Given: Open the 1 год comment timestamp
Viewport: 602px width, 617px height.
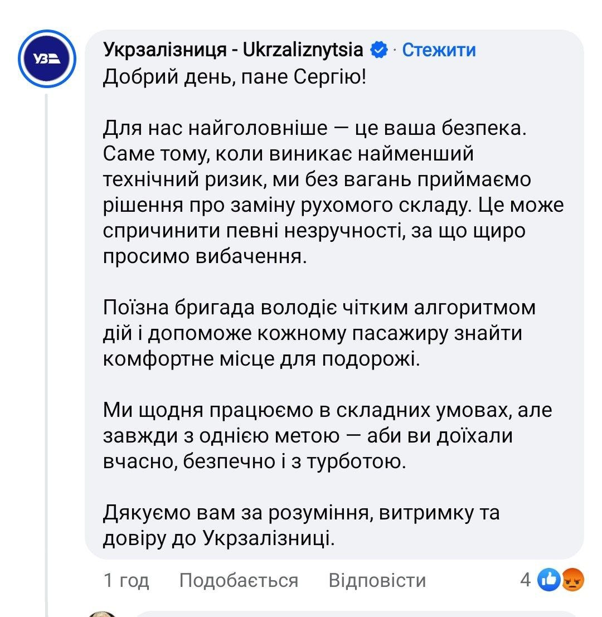Looking at the screenshot, I should click(x=127, y=581).
